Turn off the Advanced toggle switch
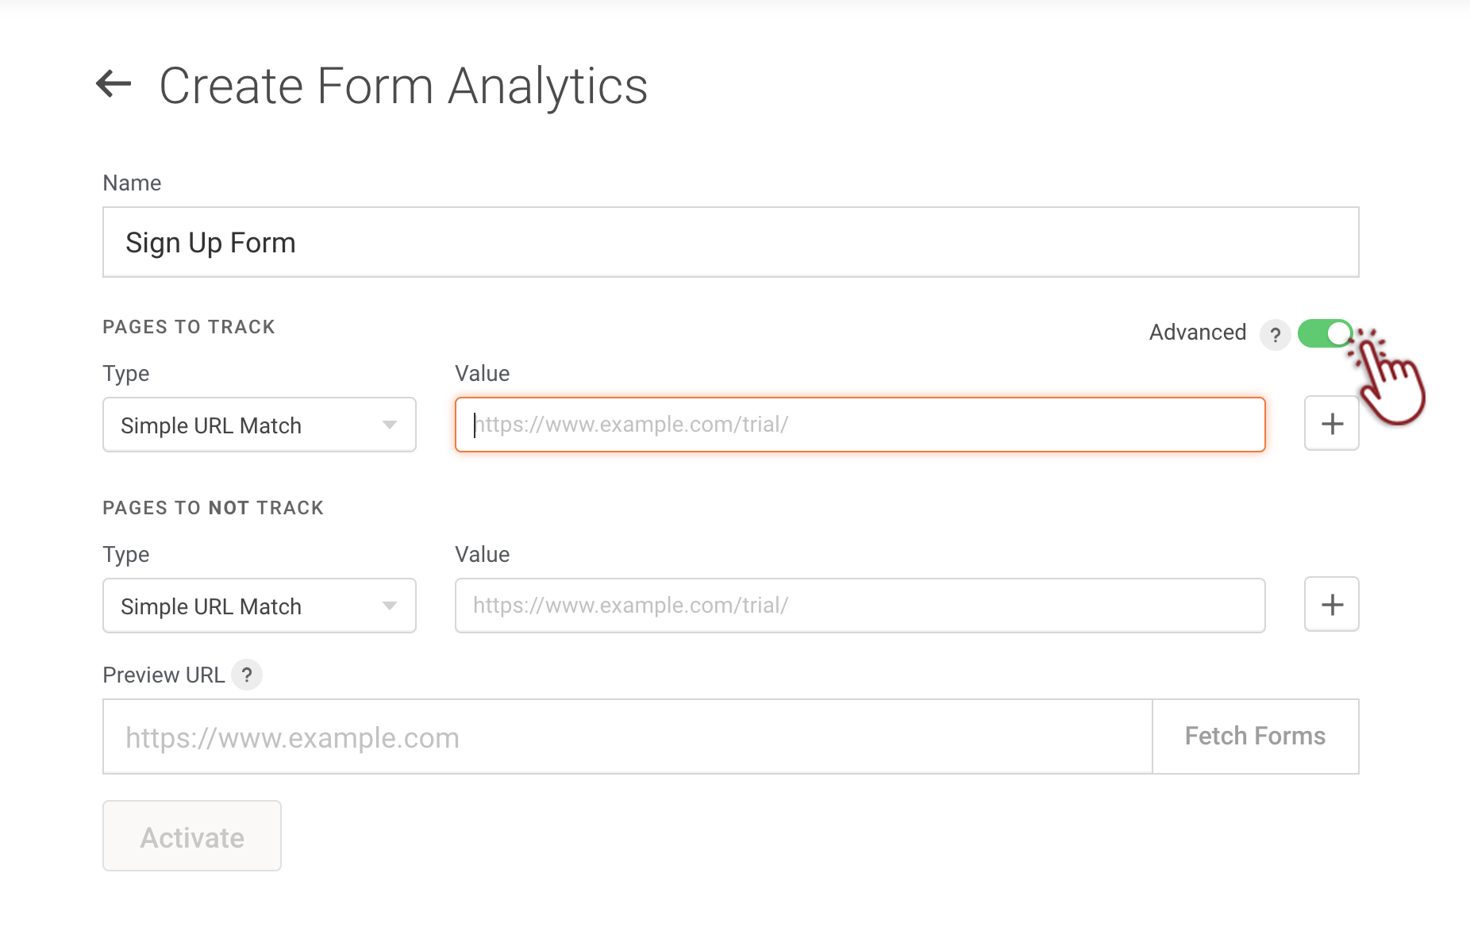Image resolution: width=1470 pixels, height=950 pixels. tap(1324, 333)
